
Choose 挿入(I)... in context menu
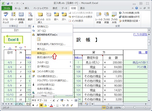pos(52,49)
